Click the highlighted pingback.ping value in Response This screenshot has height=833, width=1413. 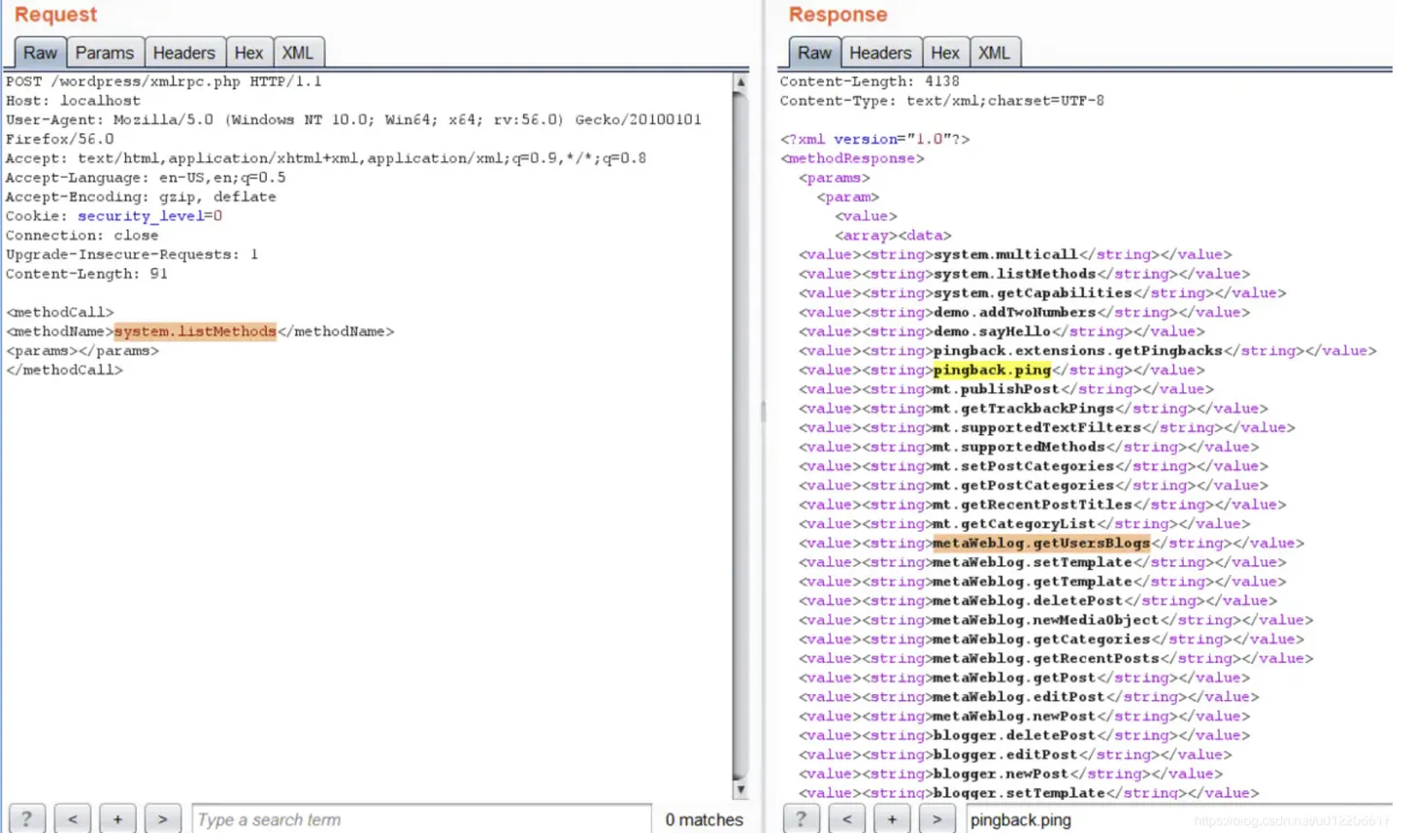(991, 370)
